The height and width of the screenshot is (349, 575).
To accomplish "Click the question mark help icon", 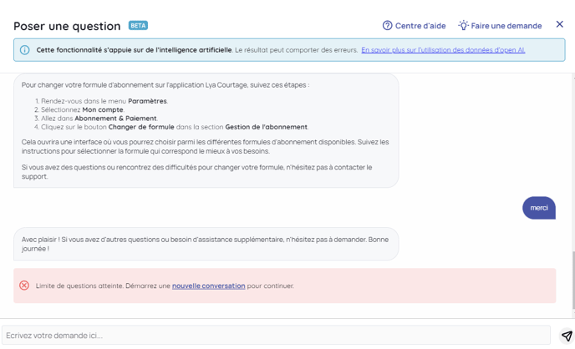I will pos(388,26).
